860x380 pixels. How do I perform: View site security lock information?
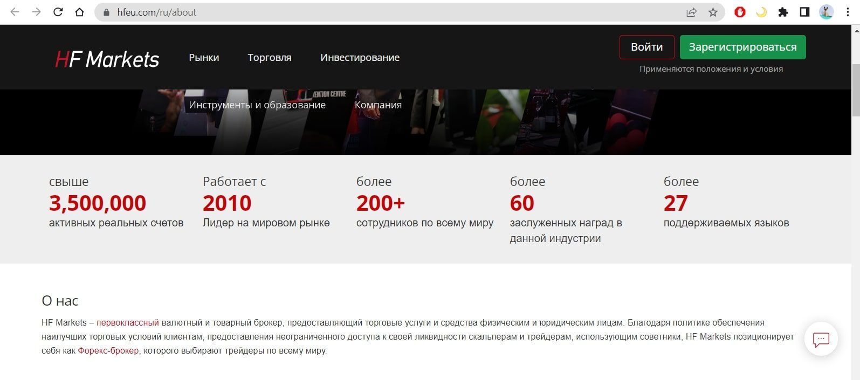(x=106, y=12)
